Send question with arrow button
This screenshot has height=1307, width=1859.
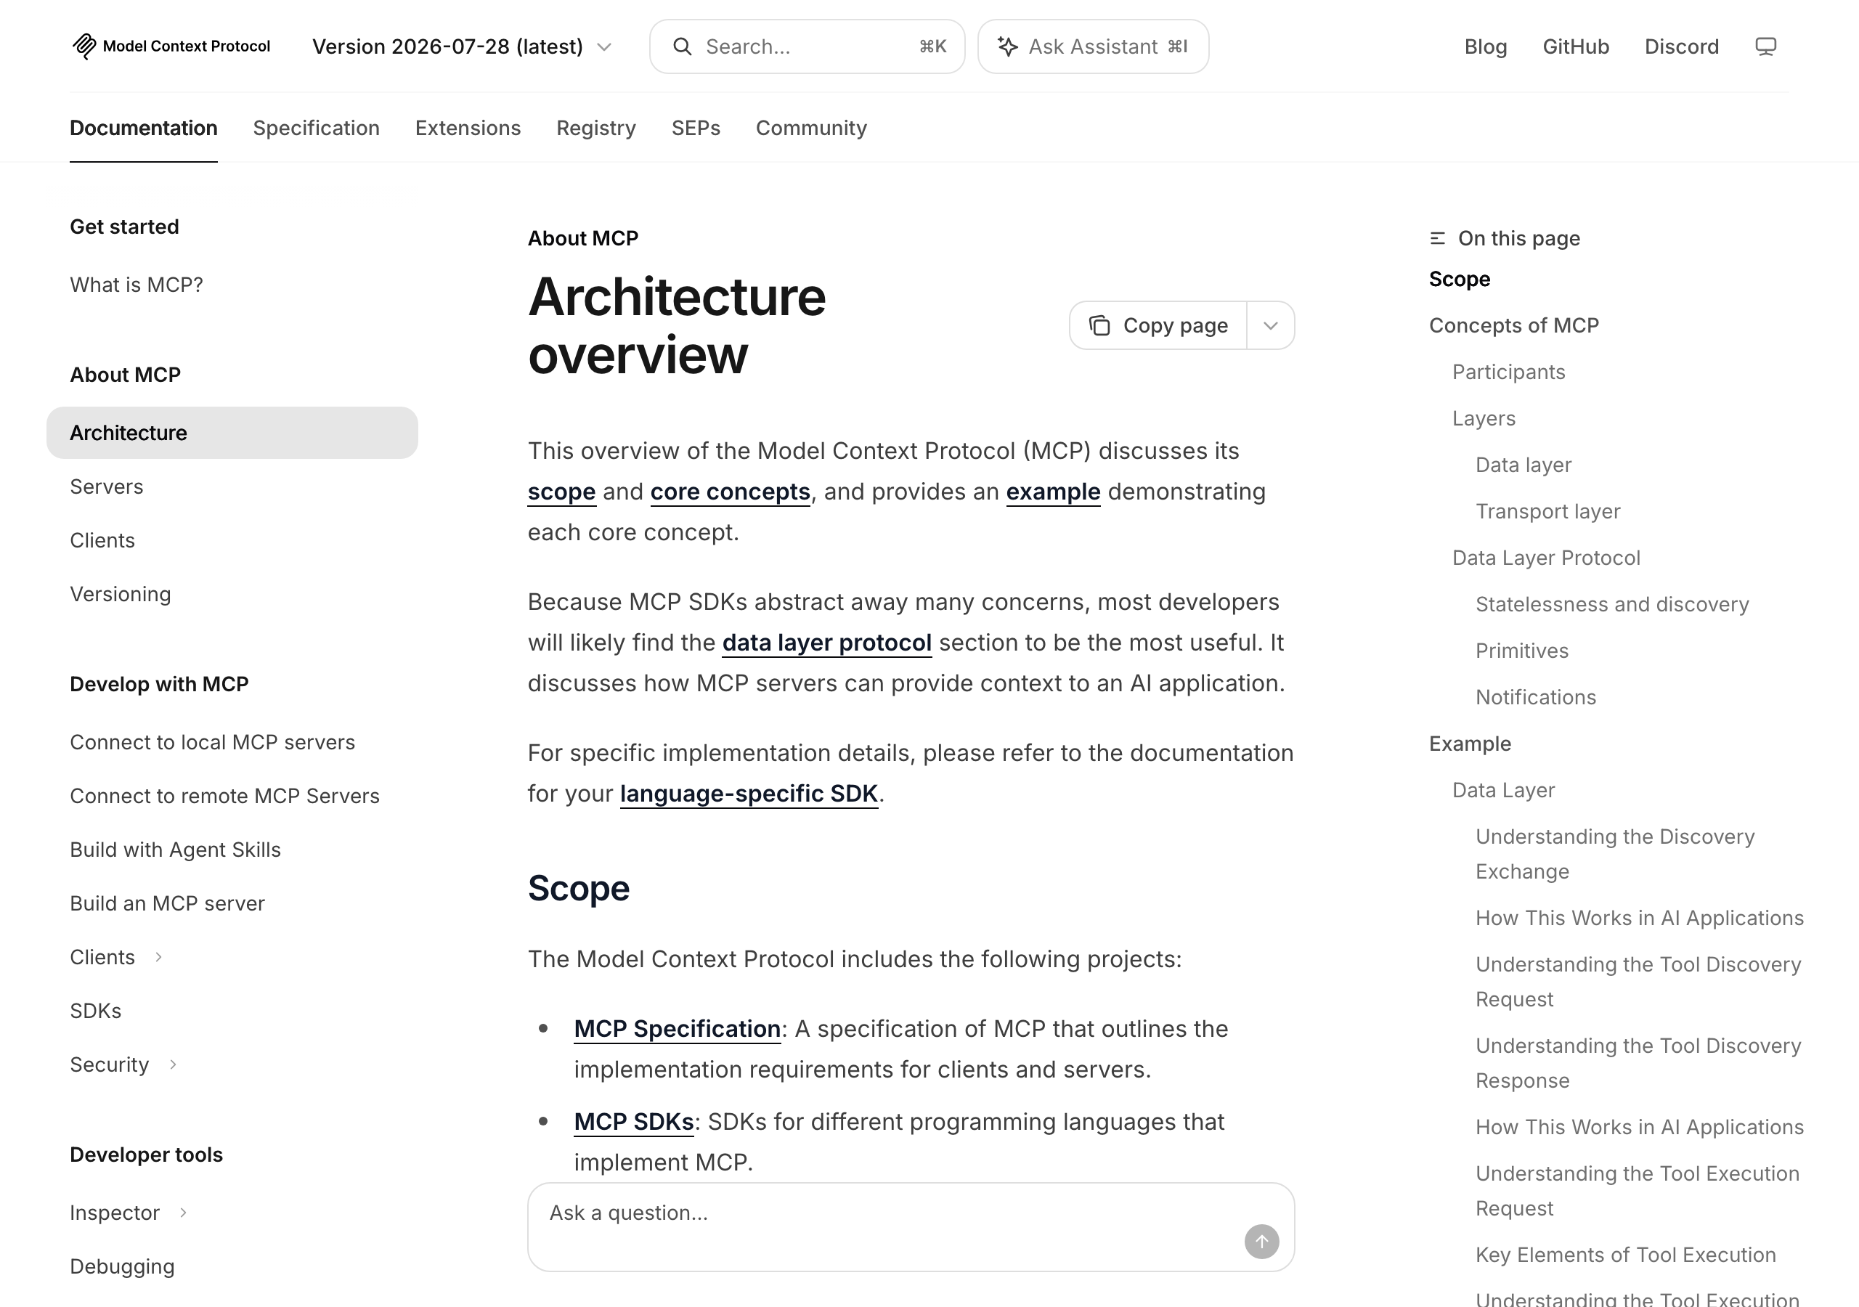1261,1242
